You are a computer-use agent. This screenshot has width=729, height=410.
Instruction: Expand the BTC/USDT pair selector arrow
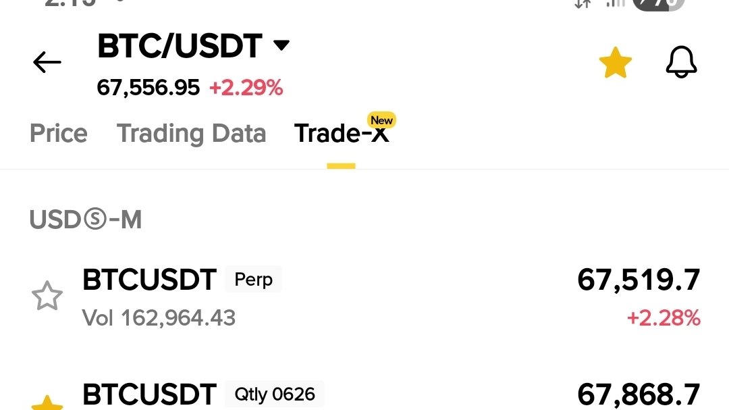[281, 45]
